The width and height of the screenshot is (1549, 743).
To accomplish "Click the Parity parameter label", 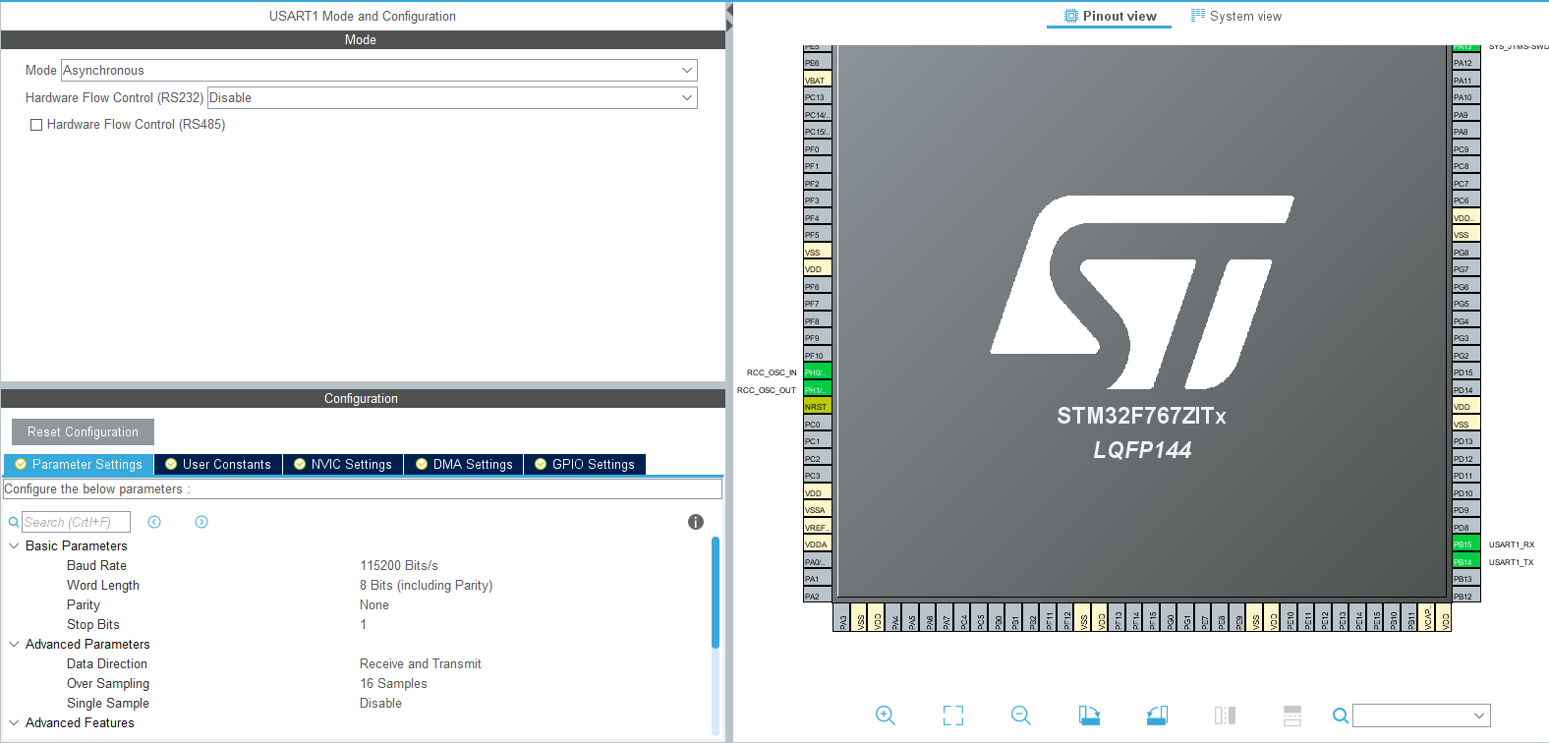I will coord(84,604).
